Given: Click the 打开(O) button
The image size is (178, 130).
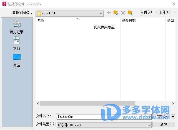Looking at the screenshot, I should click(x=161, y=117).
